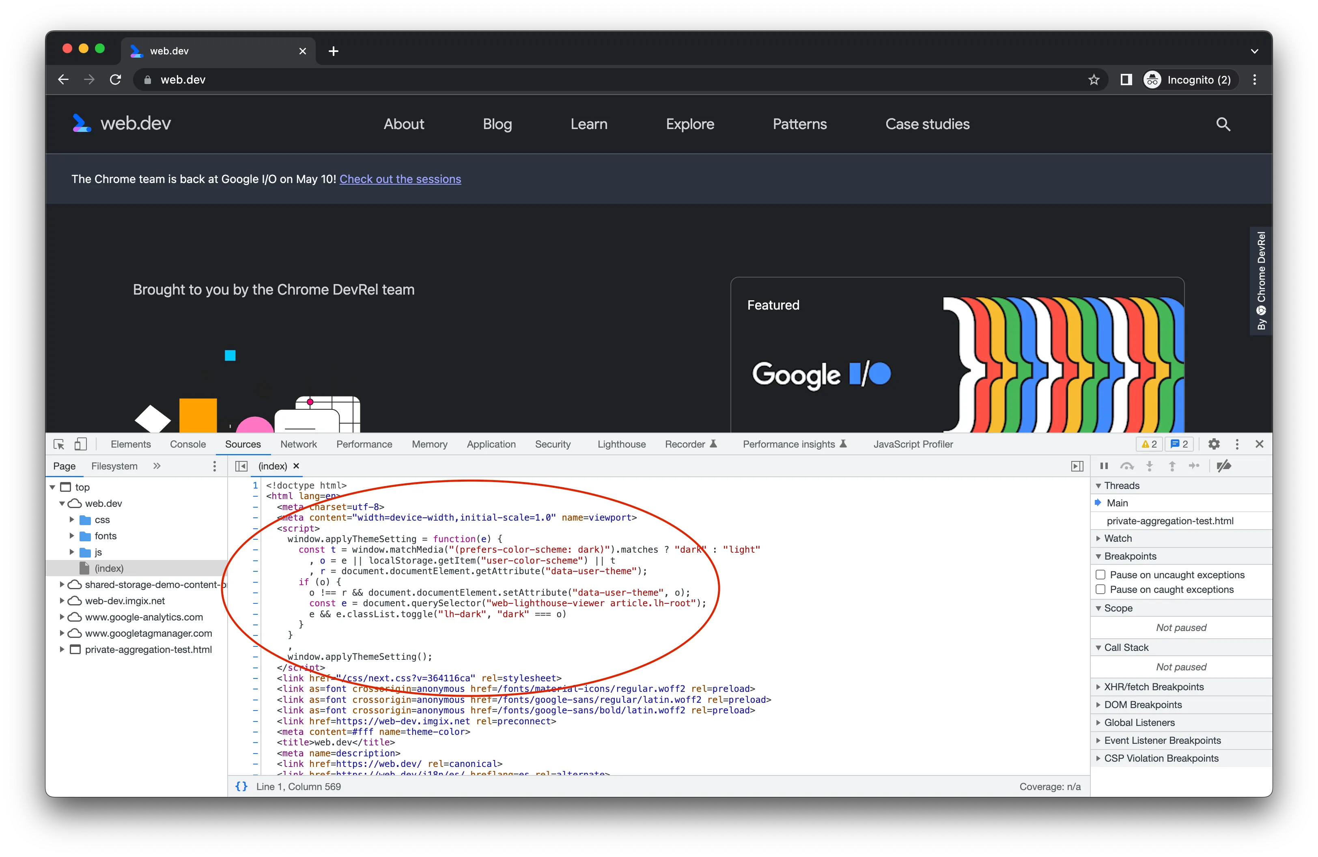Step into next function call
This screenshot has width=1318, height=857.
pos(1150,466)
